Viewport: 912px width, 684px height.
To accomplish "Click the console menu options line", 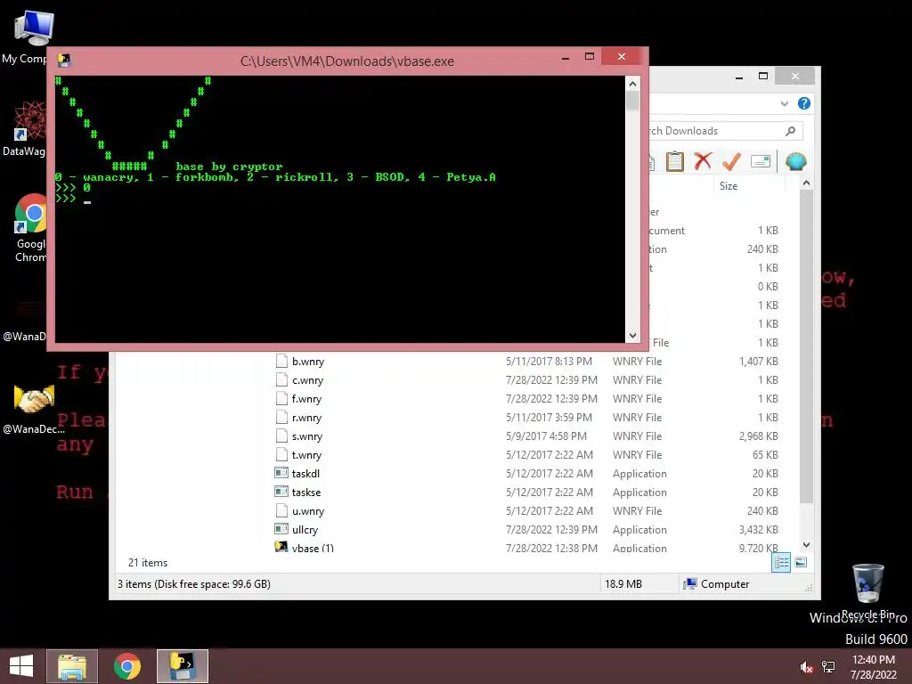I will pyautogui.click(x=275, y=177).
